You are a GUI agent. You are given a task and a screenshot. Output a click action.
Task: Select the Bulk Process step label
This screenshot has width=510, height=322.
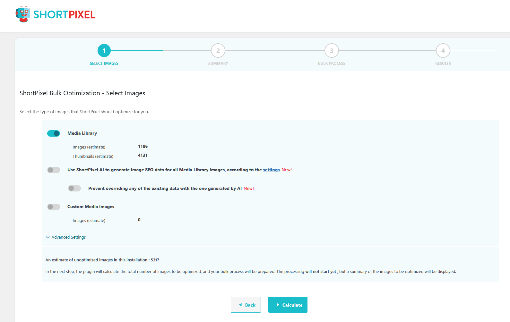coord(332,64)
